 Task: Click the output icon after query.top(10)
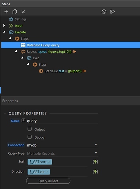pyautogui.click(x=74, y=52)
